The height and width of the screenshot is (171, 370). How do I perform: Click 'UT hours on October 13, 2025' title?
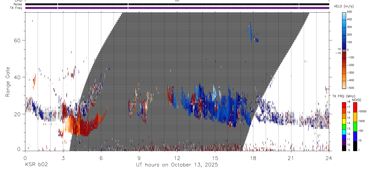177,165
